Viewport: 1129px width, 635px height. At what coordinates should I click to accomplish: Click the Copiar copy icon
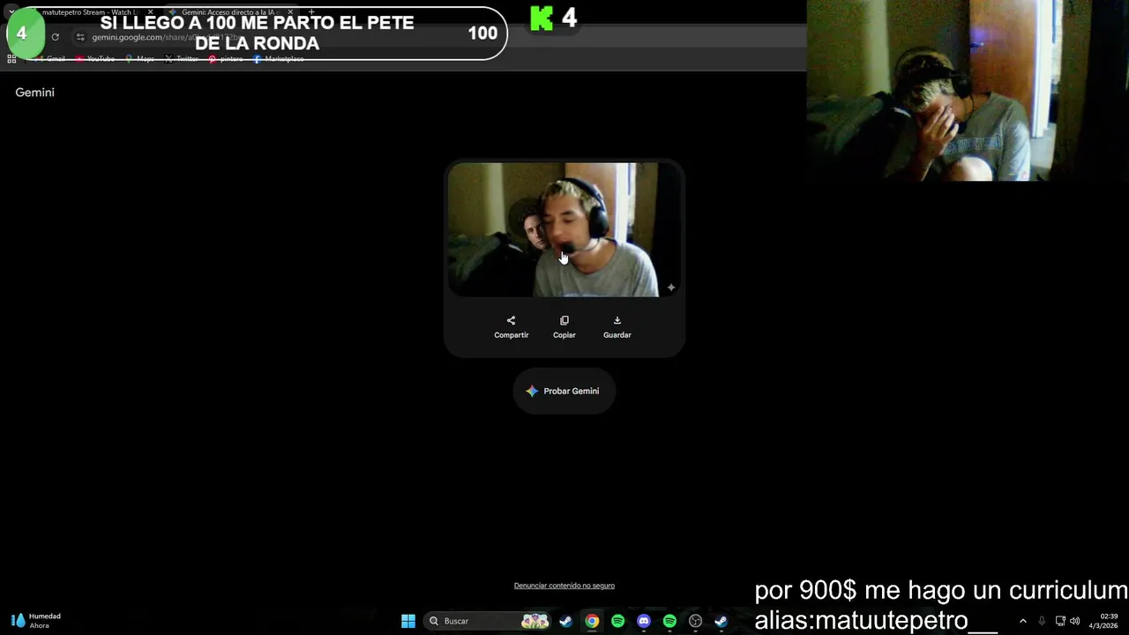click(564, 320)
